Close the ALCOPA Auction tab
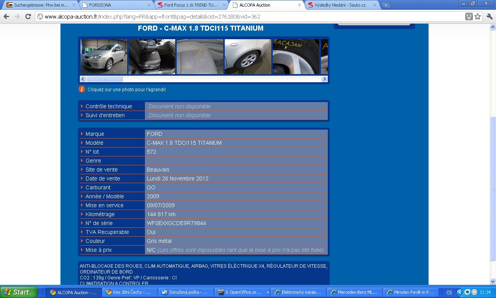Viewport: 496px width, 298px height. [299, 5]
